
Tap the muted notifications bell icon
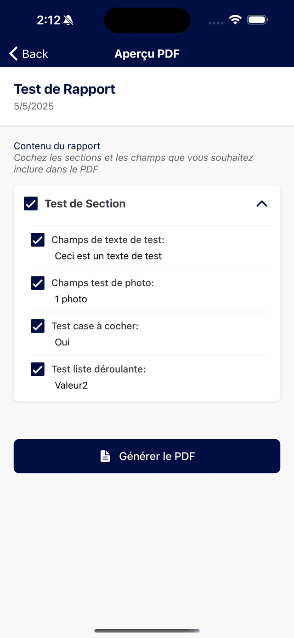pos(67,20)
